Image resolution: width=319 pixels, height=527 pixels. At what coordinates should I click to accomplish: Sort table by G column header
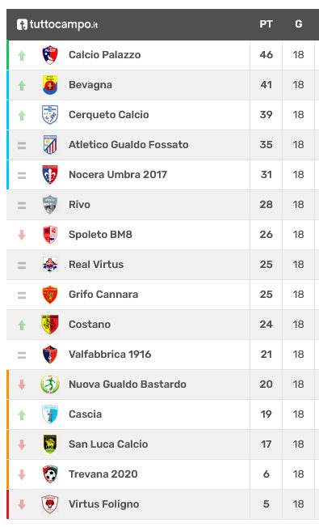pos(299,24)
